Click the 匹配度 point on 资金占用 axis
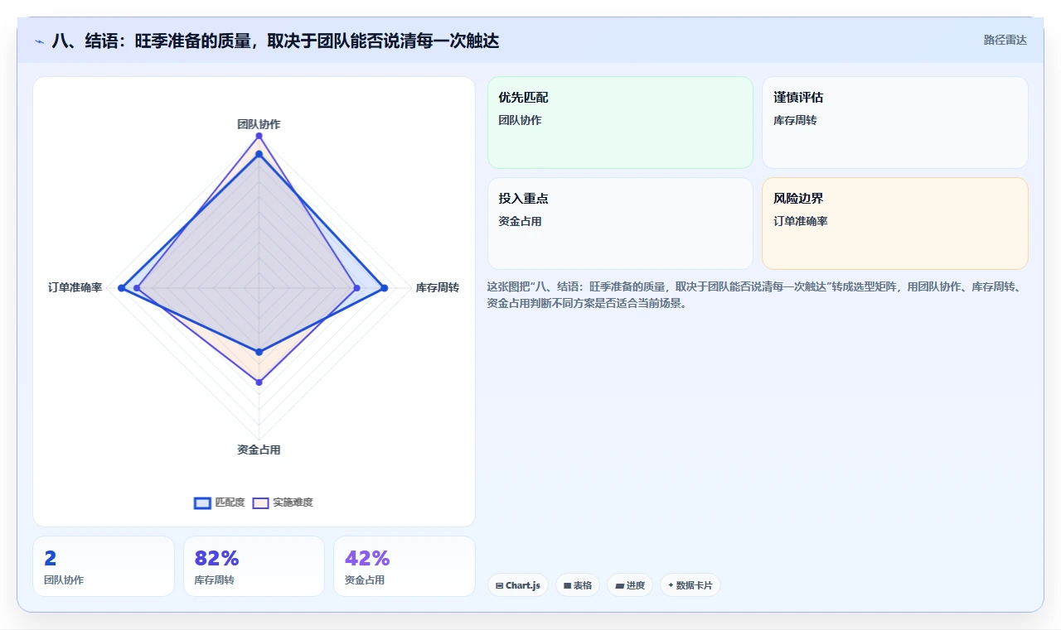The height and width of the screenshot is (630, 1061). [x=259, y=352]
